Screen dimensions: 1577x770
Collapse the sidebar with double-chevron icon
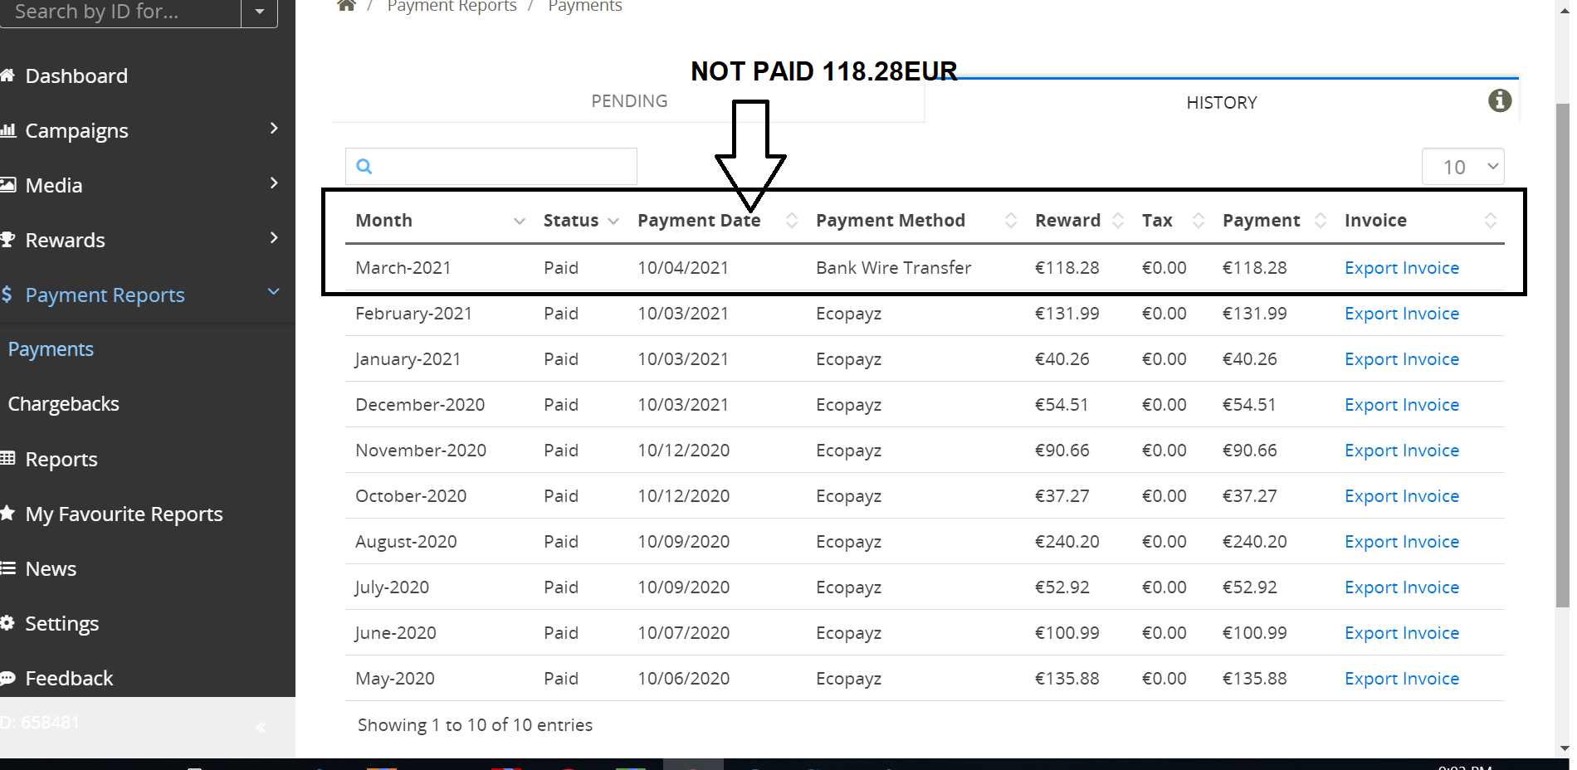click(261, 728)
